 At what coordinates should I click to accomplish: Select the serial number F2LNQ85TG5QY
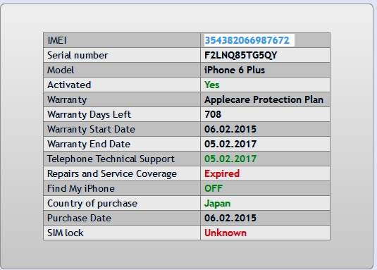pyautogui.click(x=241, y=55)
